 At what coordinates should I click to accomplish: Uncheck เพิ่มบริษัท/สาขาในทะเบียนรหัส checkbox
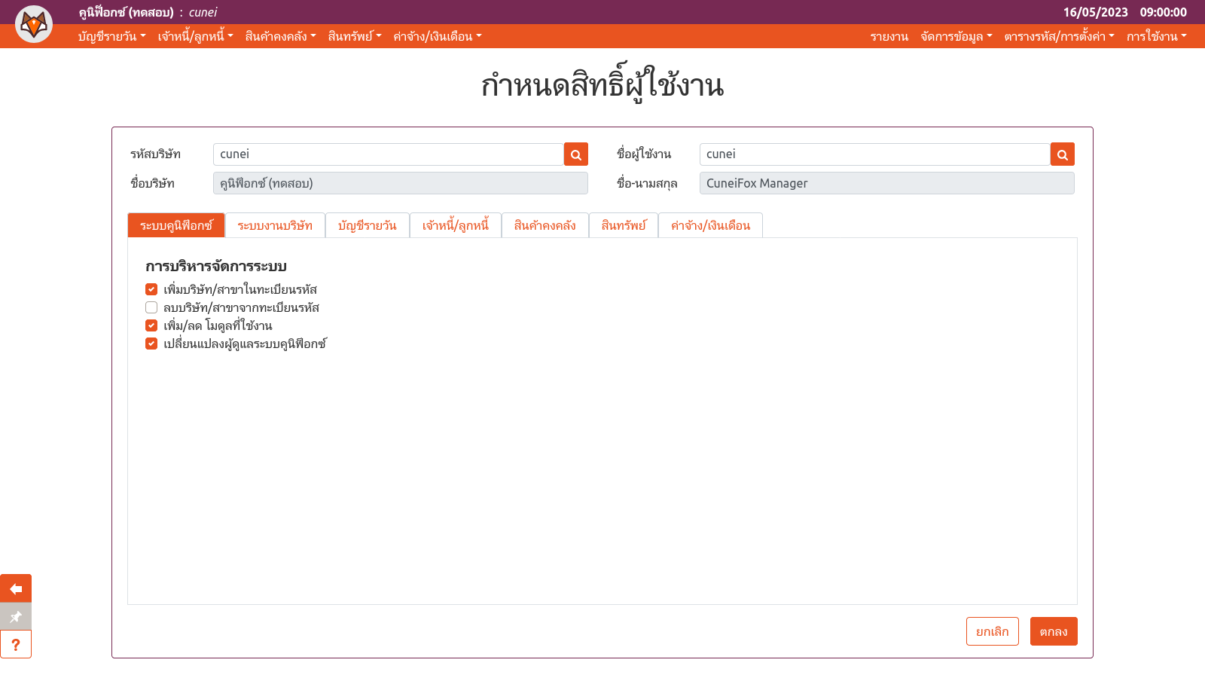tap(151, 289)
